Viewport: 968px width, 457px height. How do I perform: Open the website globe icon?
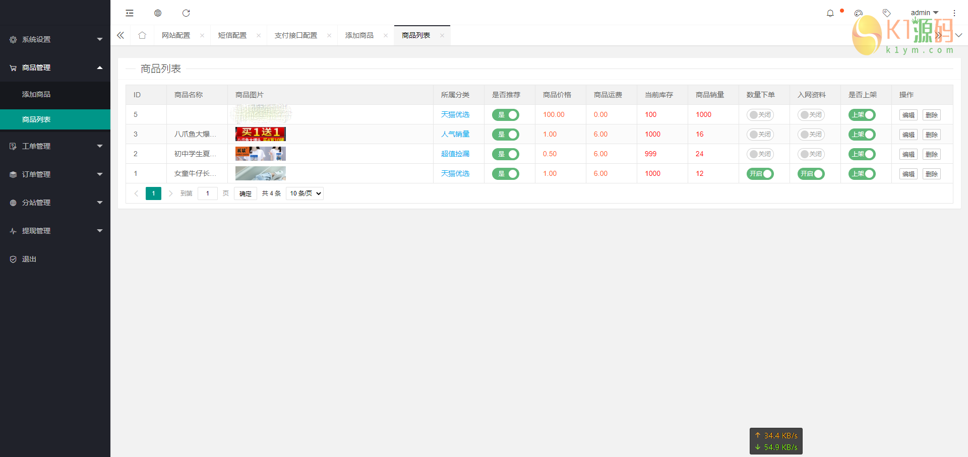click(x=158, y=13)
